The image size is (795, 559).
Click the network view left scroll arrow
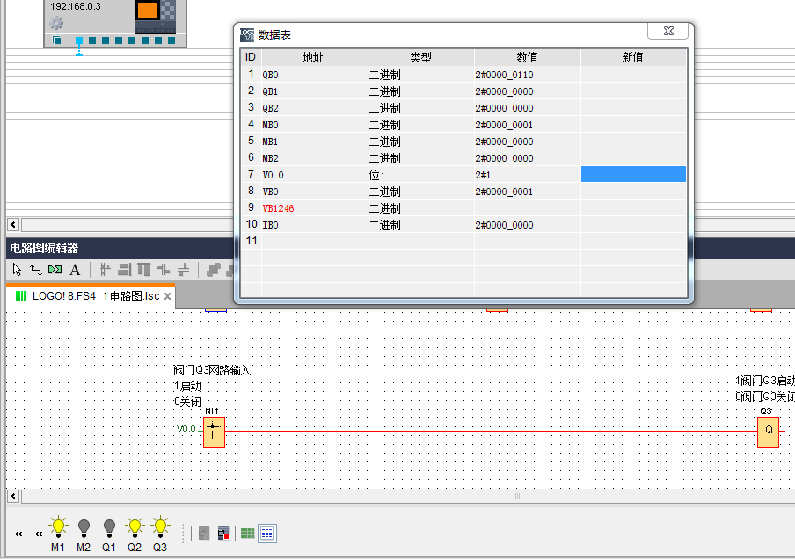pos(13,224)
